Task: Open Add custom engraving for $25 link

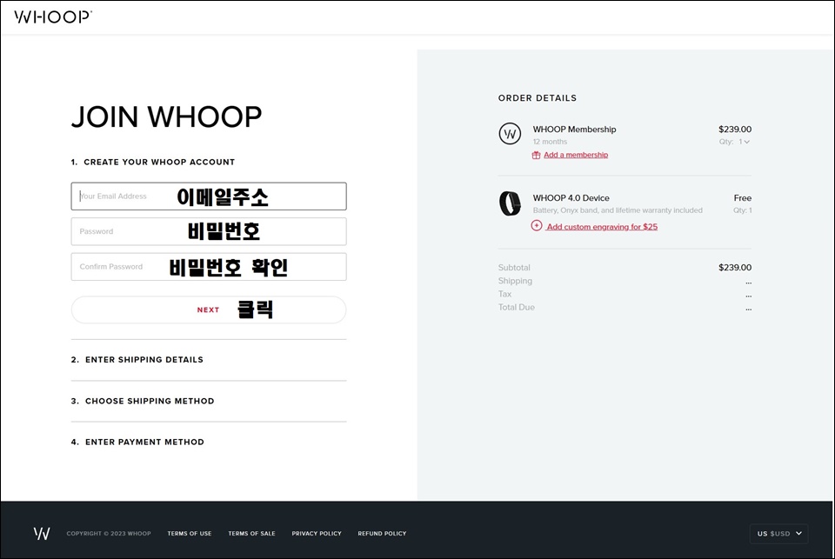Action: click(602, 227)
